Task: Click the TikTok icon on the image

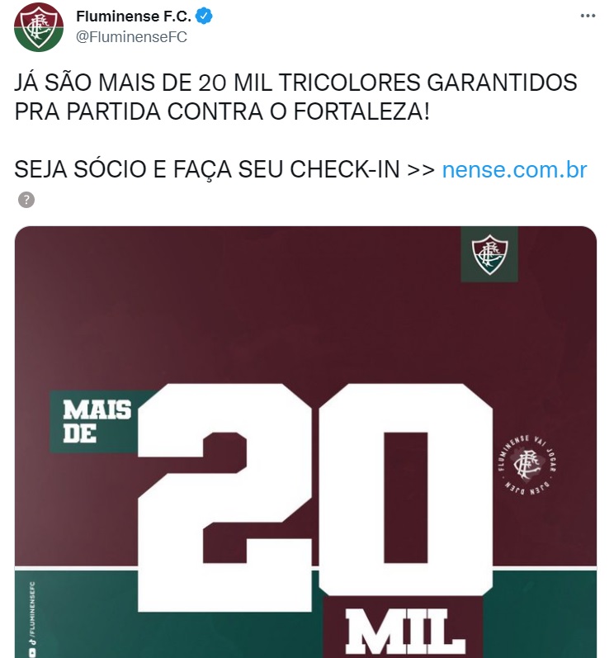Action: pos(32,641)
